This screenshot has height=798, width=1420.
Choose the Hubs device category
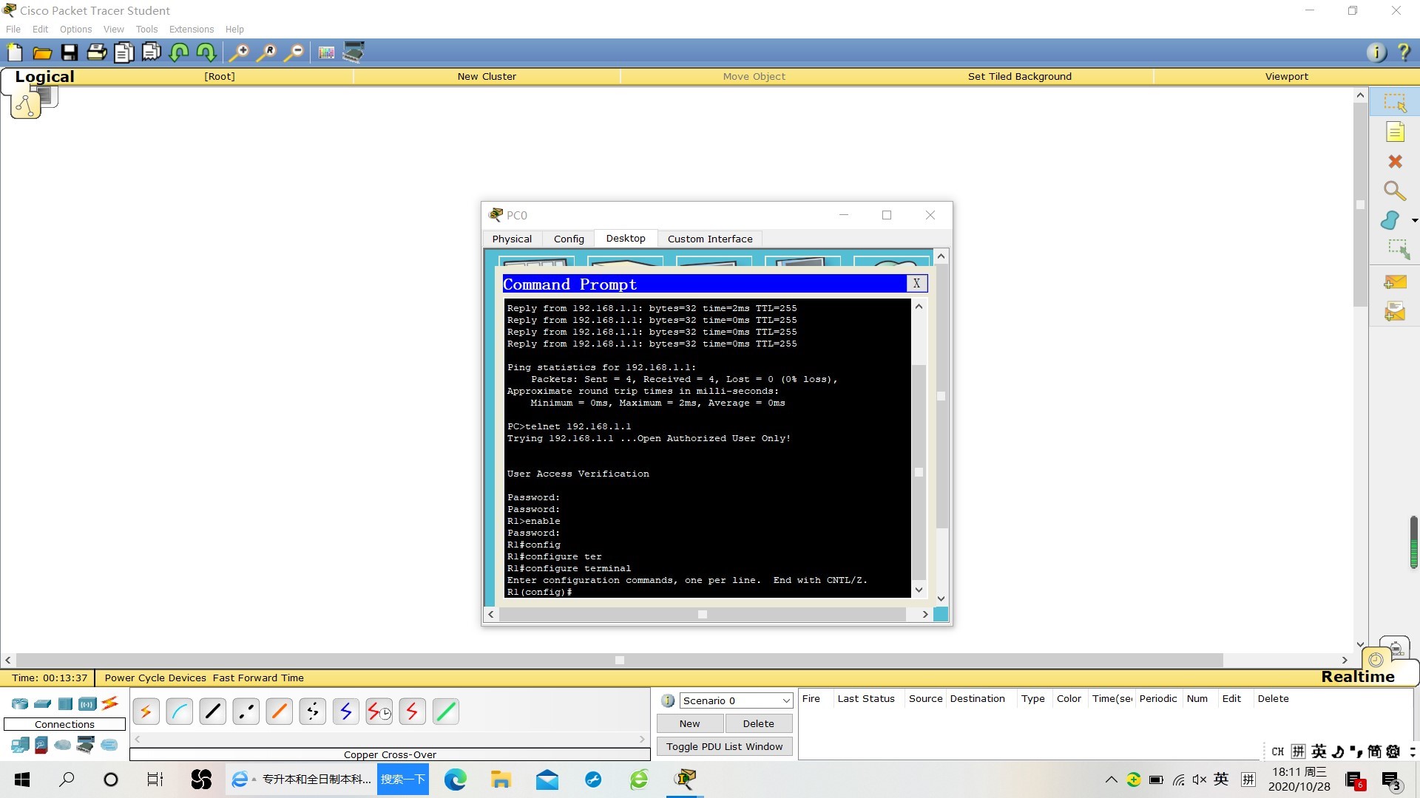[65, 703]
